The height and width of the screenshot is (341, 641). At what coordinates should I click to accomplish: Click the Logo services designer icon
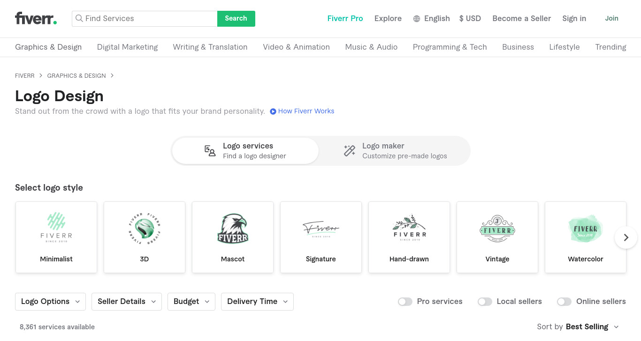pyautogui.click(x=210, y=151)
